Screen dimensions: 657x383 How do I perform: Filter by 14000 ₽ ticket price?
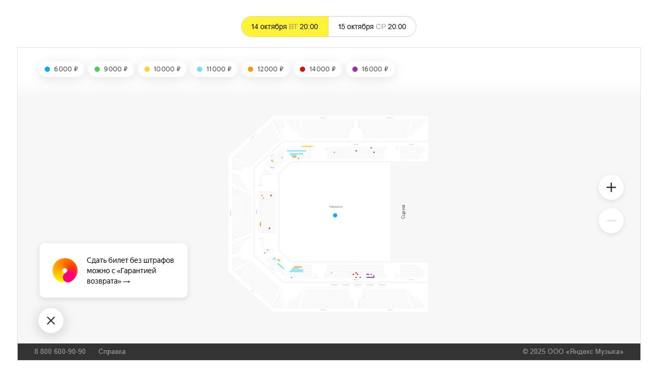[317, 69]
